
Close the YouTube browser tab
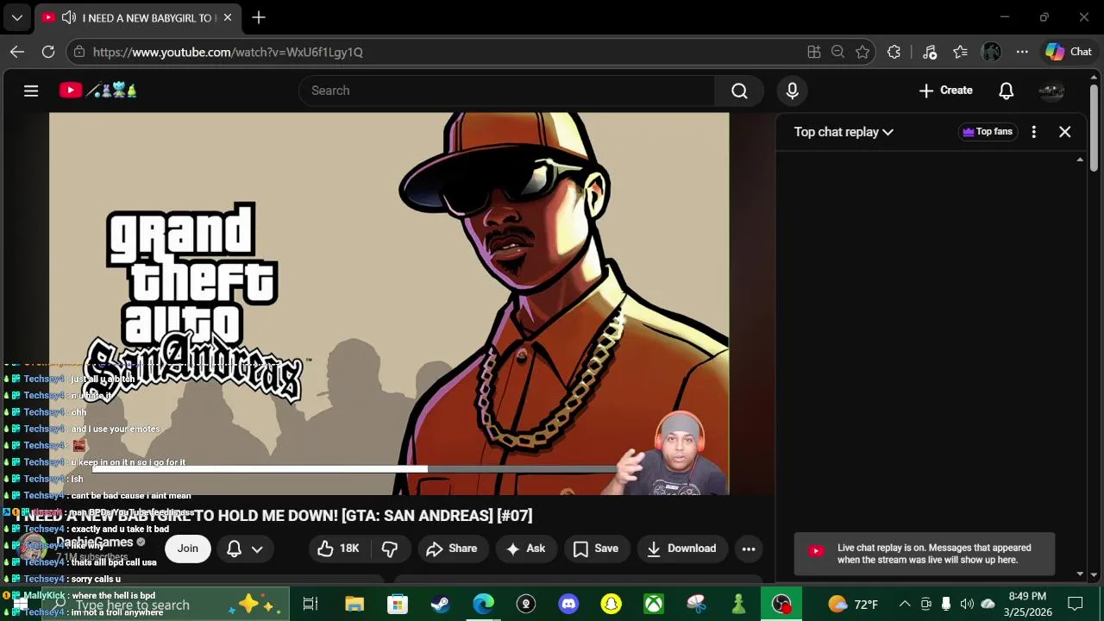[x=227, y=17]
